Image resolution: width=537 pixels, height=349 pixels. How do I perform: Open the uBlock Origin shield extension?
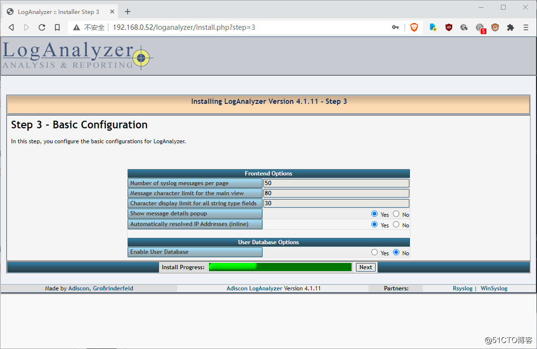point(449,27)
